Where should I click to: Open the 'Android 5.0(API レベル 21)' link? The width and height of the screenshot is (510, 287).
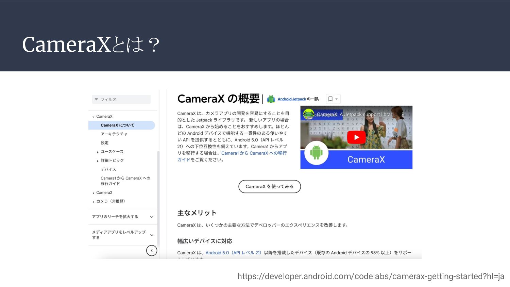point(233,253)
